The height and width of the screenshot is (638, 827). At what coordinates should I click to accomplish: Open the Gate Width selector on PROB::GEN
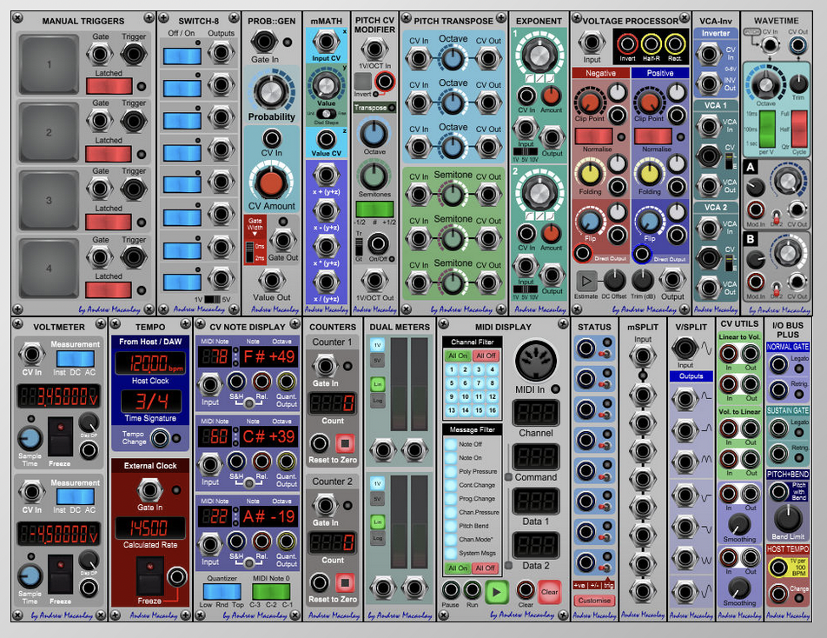click(257, 226)
